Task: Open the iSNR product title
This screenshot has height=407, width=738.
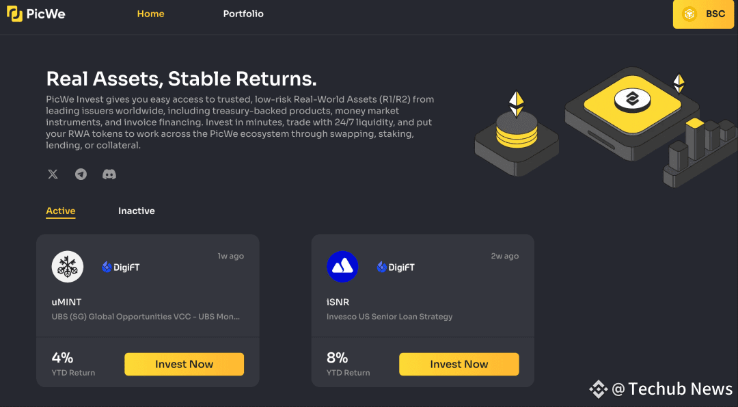Action: click(x=338, y=302)
